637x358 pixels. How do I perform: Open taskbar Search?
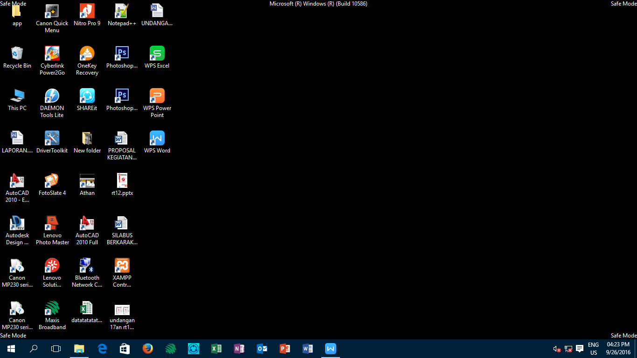34,349
